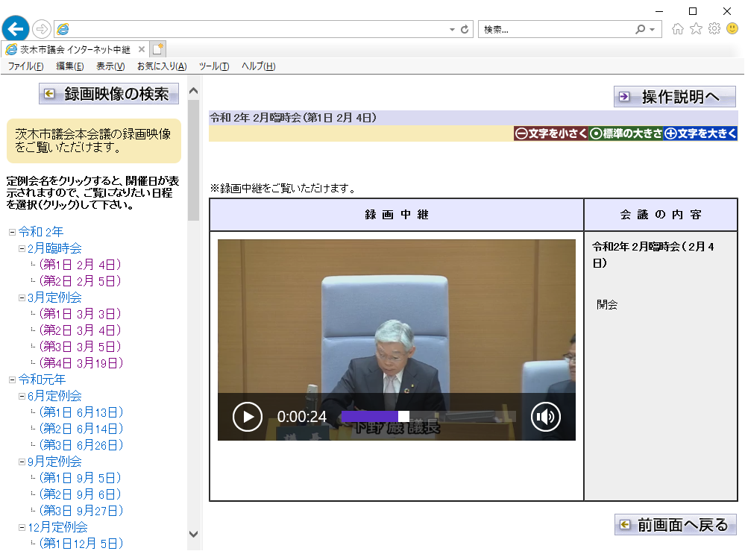Click the 令和元年 year link
The image size is (745, 551).
tap(42, 380)
